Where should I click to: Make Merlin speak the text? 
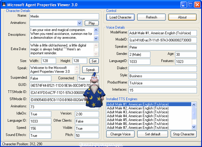tap(90, 70)
